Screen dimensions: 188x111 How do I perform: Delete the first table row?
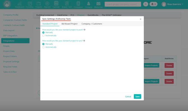[169, 65]
